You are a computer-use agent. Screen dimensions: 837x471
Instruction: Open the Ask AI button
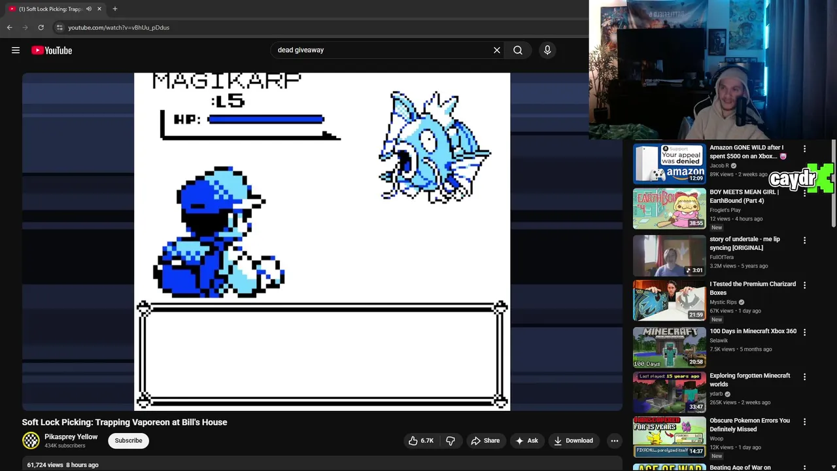[526, 440]
